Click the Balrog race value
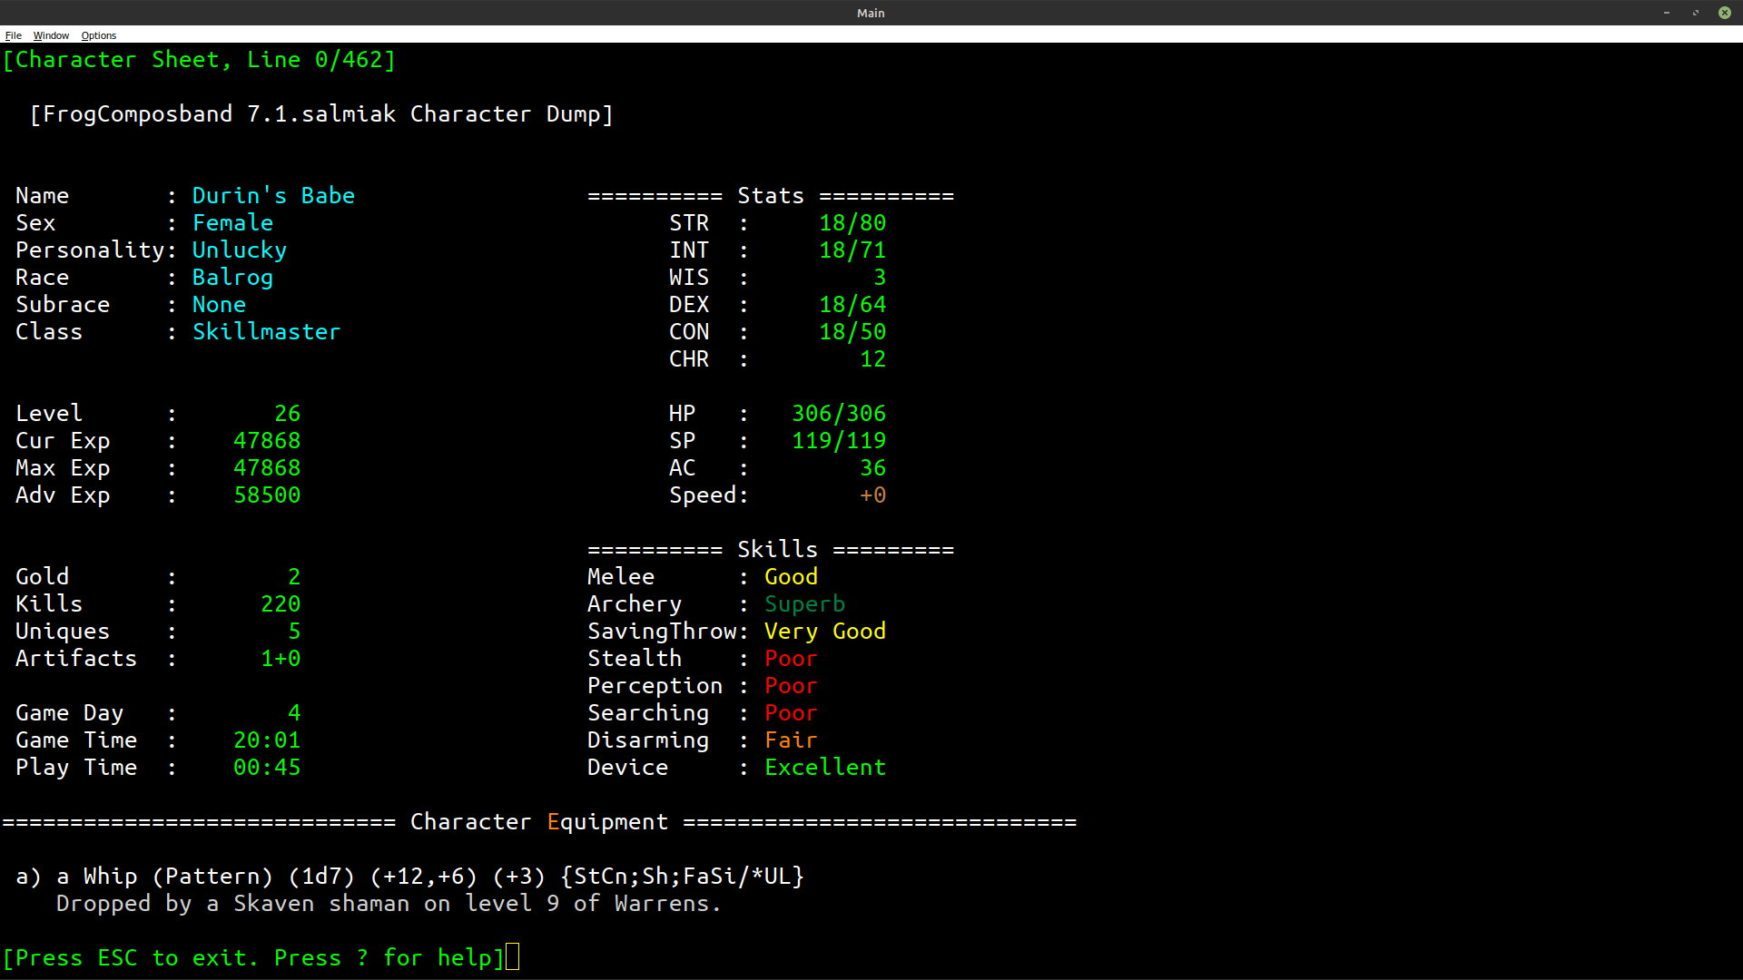Image resolution: width=1743 pixels, height=980 pixels. point(232,278)
